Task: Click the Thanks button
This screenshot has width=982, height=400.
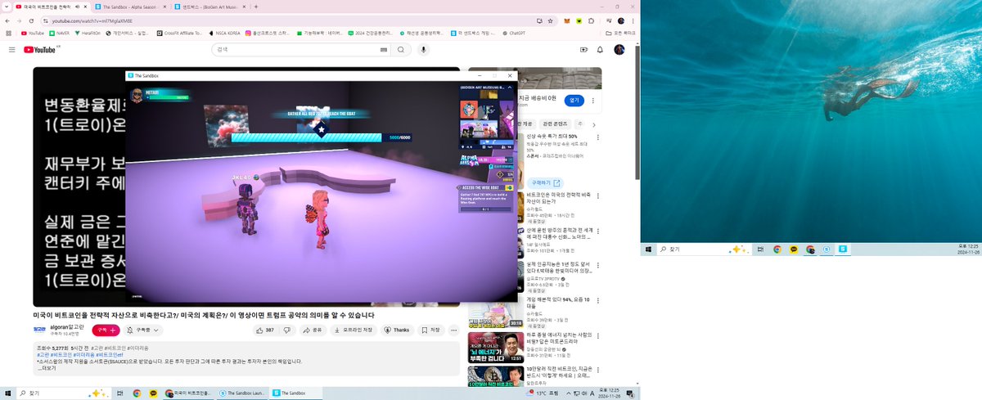Action: click(397, 330)
